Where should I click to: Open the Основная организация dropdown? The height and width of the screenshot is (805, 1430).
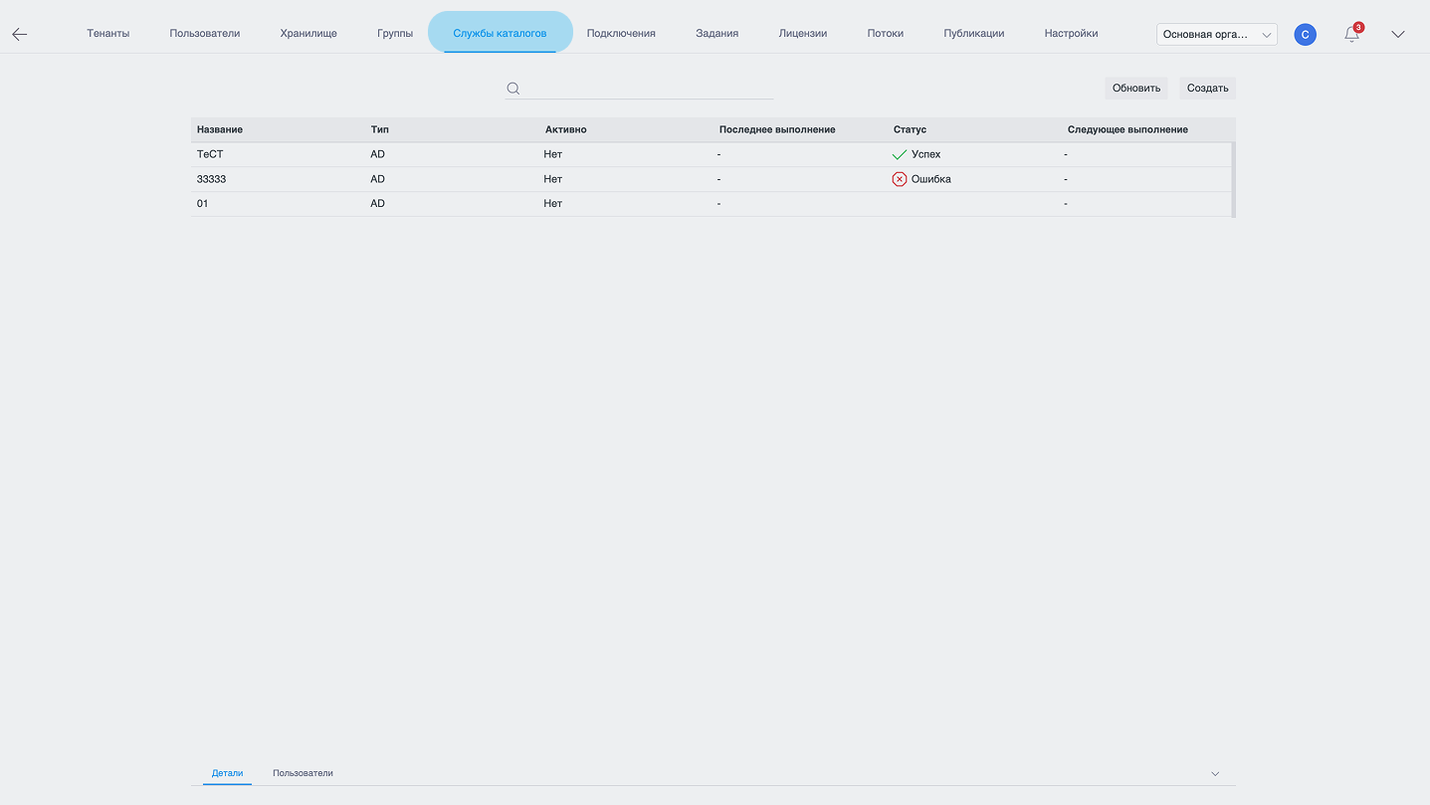click(x=1217, y=34)
